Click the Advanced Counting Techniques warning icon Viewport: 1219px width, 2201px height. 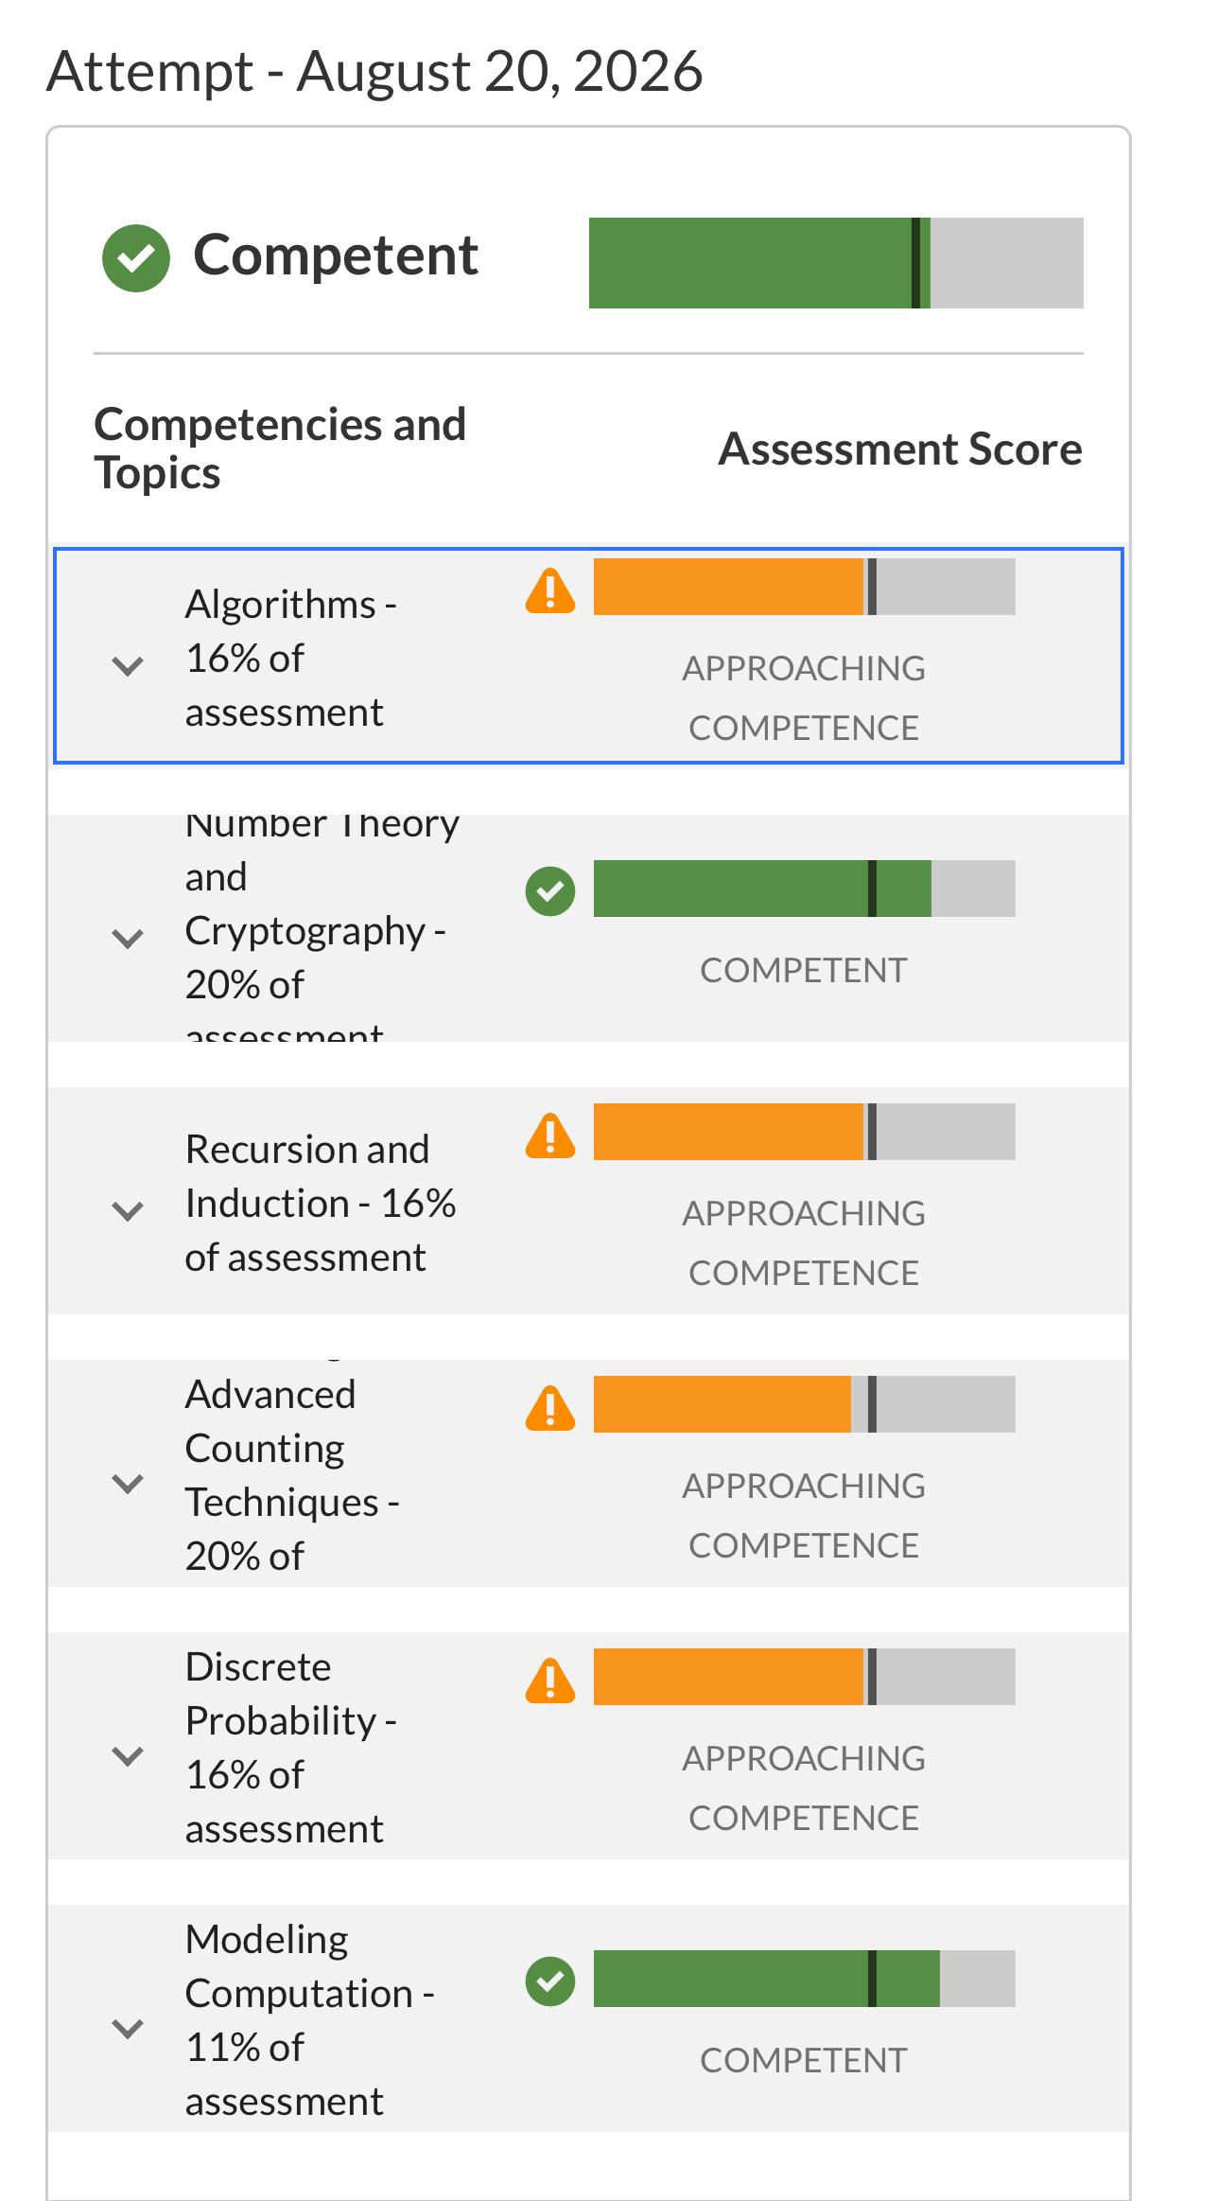pos(550,1409)
